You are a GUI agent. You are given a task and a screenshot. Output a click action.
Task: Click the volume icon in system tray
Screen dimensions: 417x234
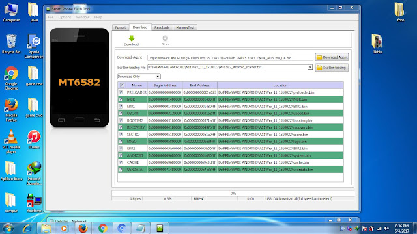[386, 228]
